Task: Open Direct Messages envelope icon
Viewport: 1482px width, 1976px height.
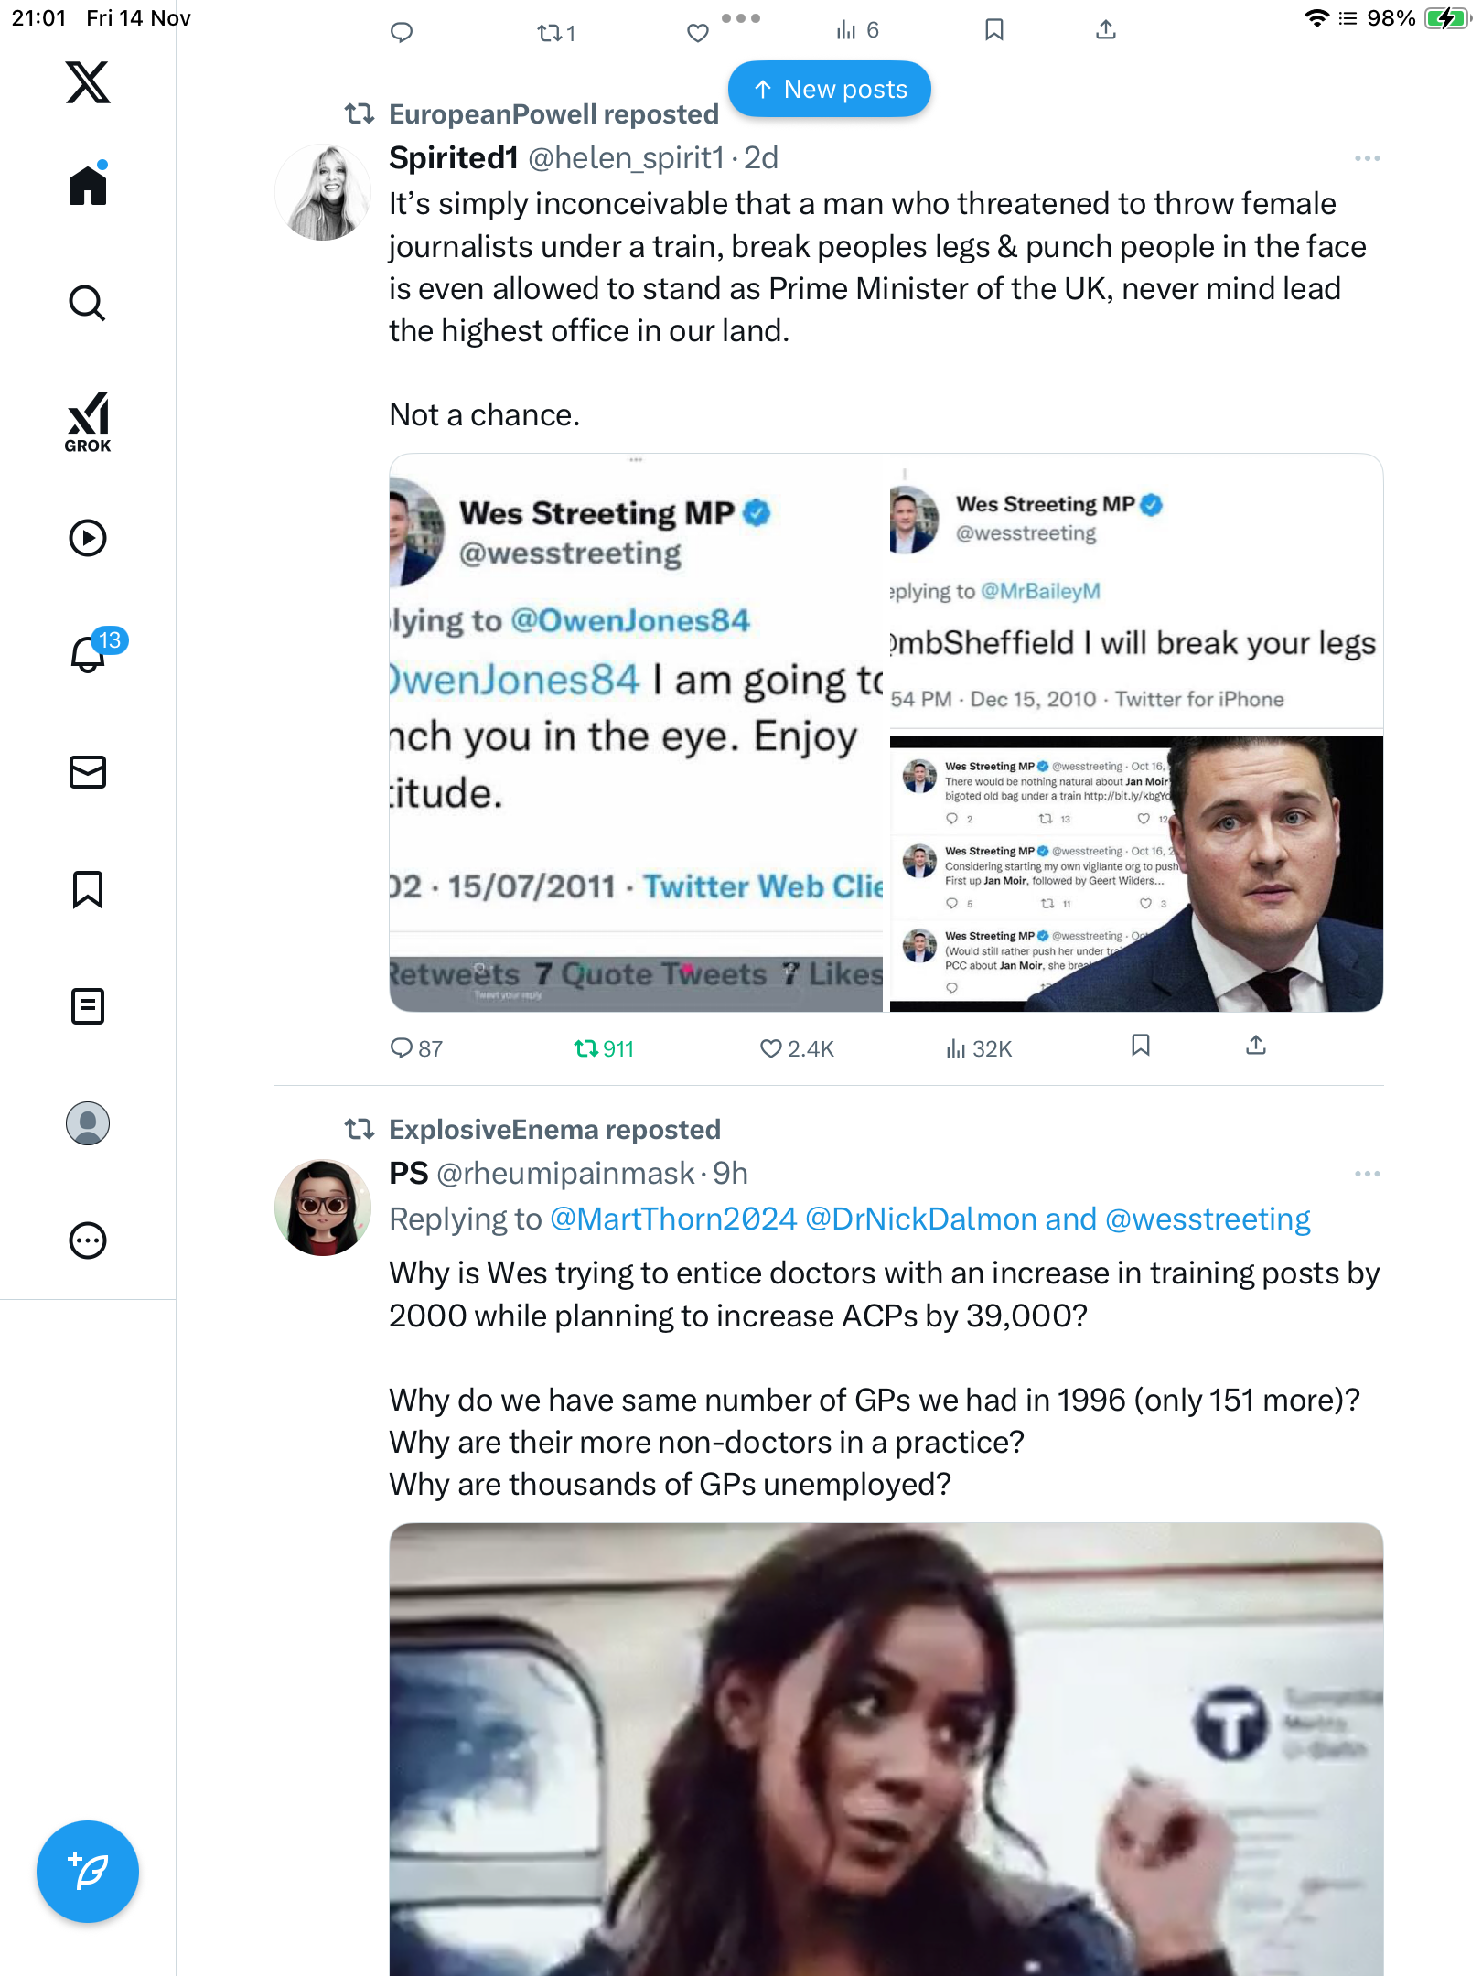Action: pyautogui.click(x=88, y=772)
